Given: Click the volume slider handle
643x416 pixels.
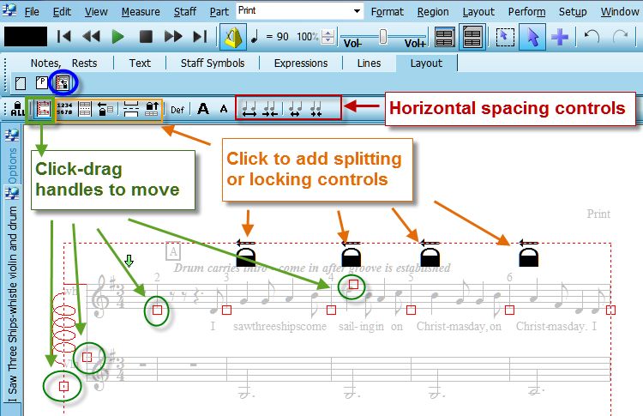Looking at the screenshot, I should (383, 36).
